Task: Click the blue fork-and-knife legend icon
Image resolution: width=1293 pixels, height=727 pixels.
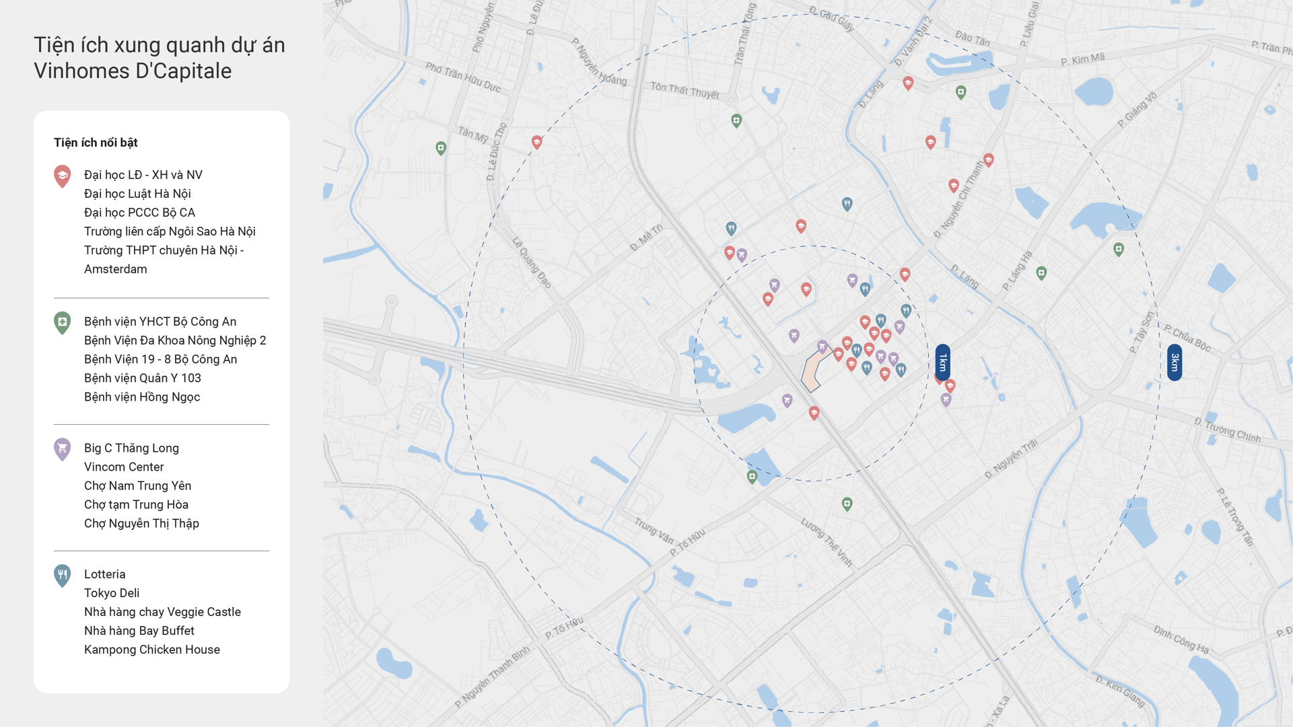Action: [63, 576]
